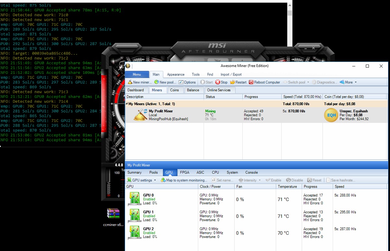Click the New pool toolbar button
Viewport: 390px width, 251px height.
point(165,82)
